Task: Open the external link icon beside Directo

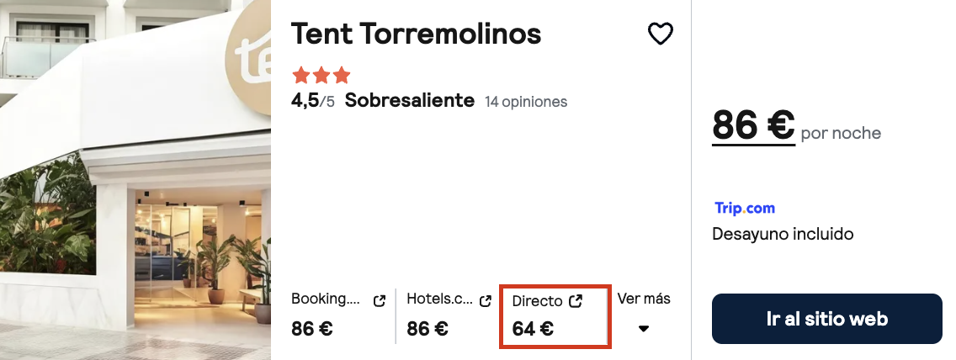Action: pos(576,301)
